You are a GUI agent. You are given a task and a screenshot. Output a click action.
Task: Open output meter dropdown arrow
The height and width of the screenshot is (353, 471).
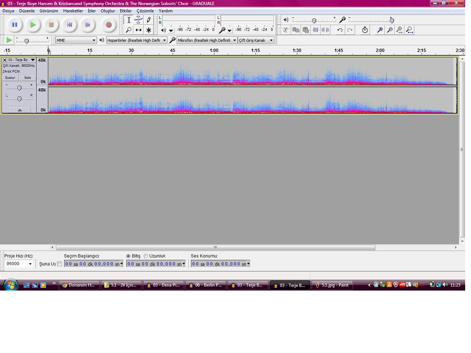tap(171, 31)
